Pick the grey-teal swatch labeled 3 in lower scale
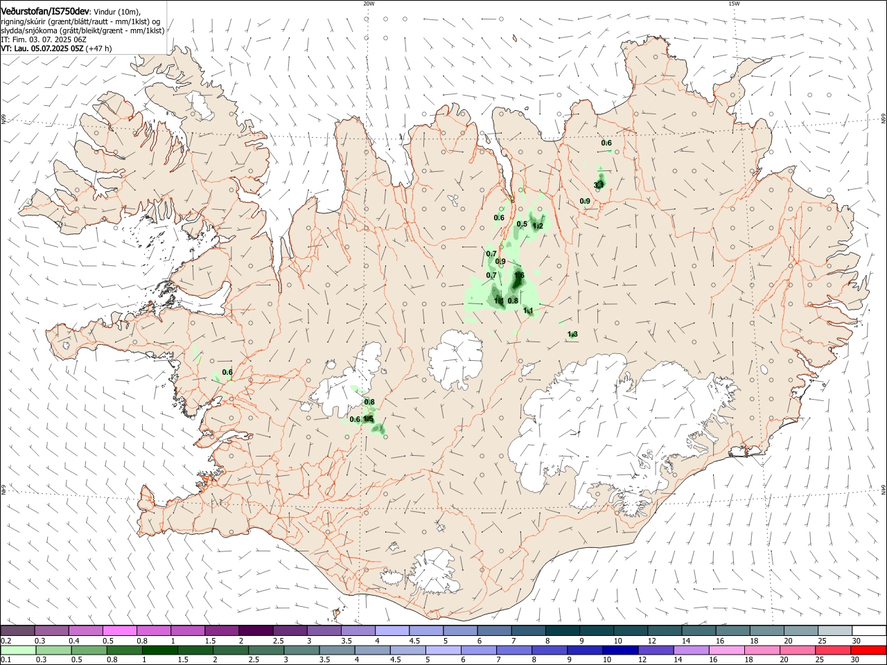 click(301, 650)
